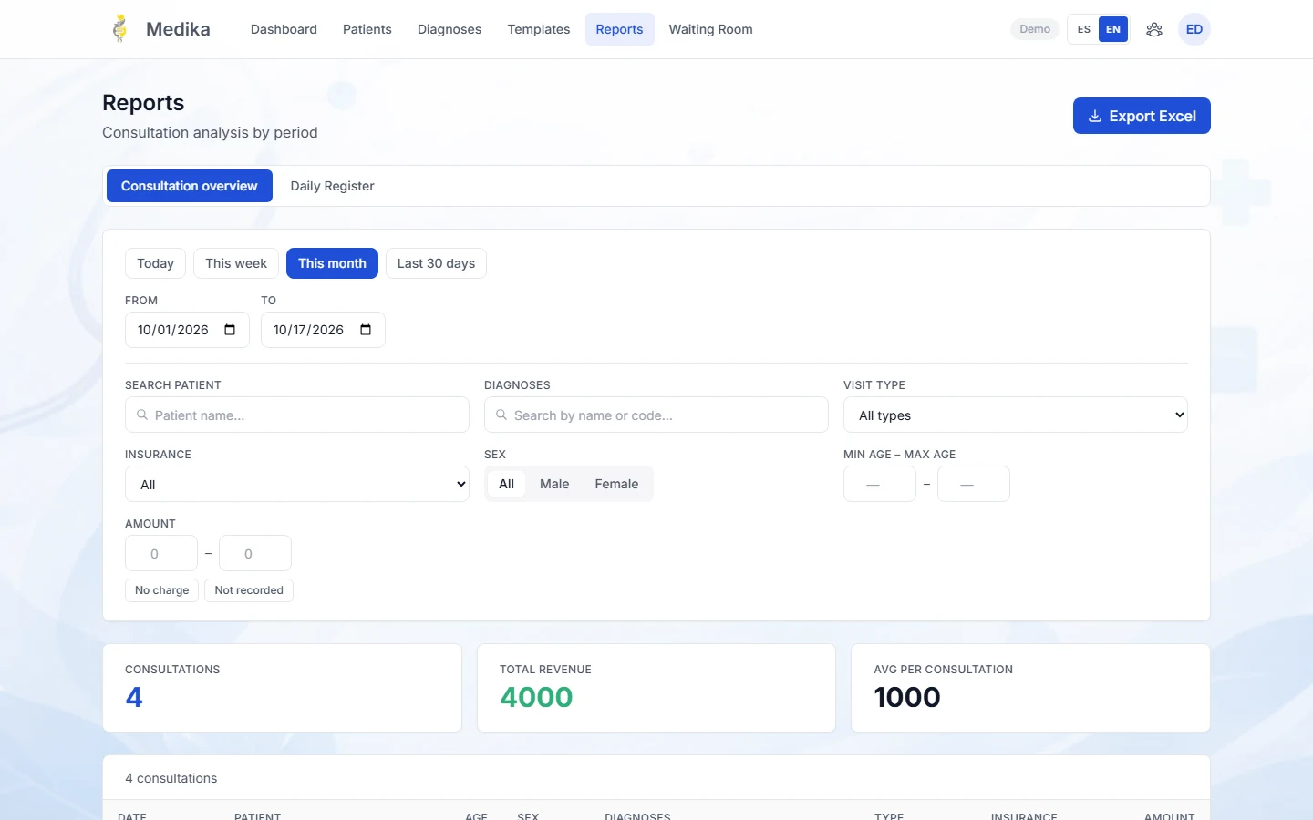The image size is (1313, 820).
Task: Toggle the No charge filter
Action: click(161, 590)
